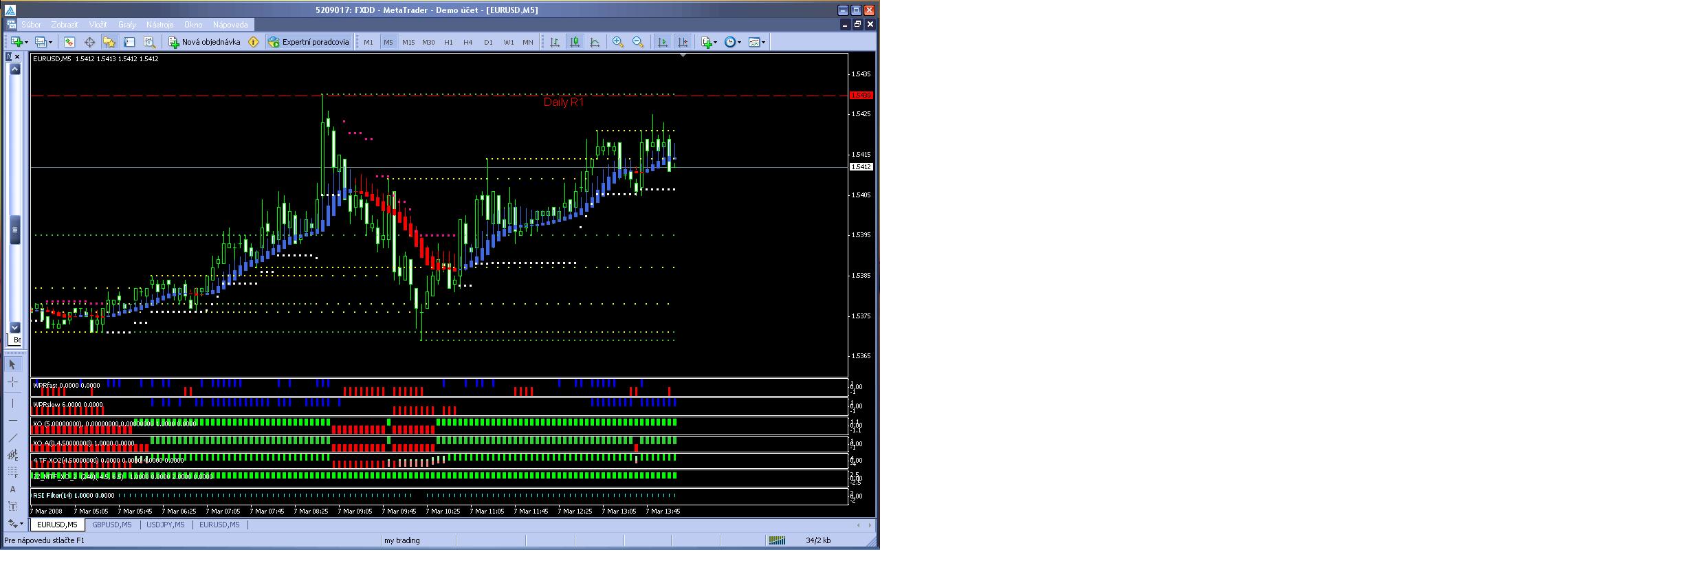This screenshot has height=572, width=1694.
Task: Expand the new chart dropdown arrow
Action: pyautogui.click(x=27, y=42)
